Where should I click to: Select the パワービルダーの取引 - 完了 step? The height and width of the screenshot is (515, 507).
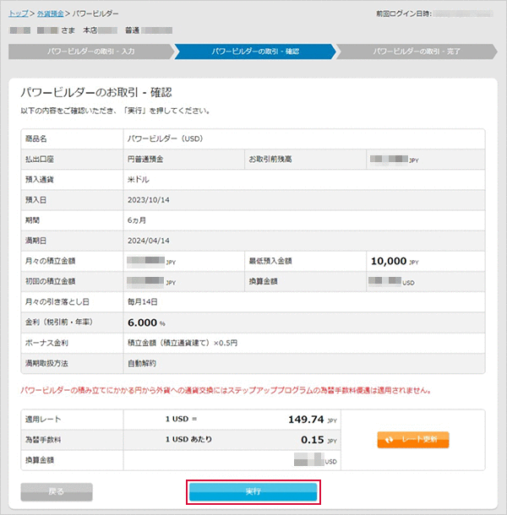[417, 51]
